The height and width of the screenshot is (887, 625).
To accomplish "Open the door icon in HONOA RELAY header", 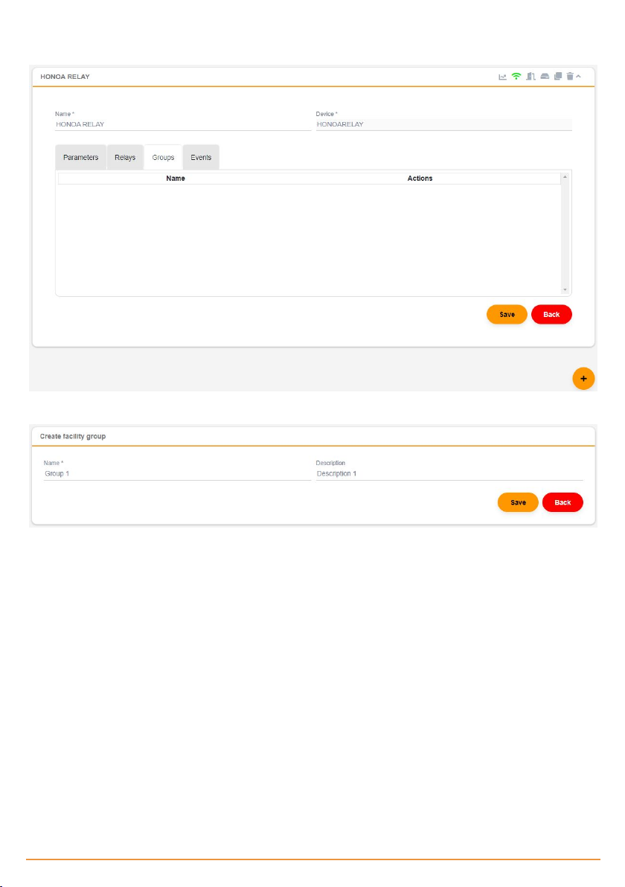I will coord(531,77).
